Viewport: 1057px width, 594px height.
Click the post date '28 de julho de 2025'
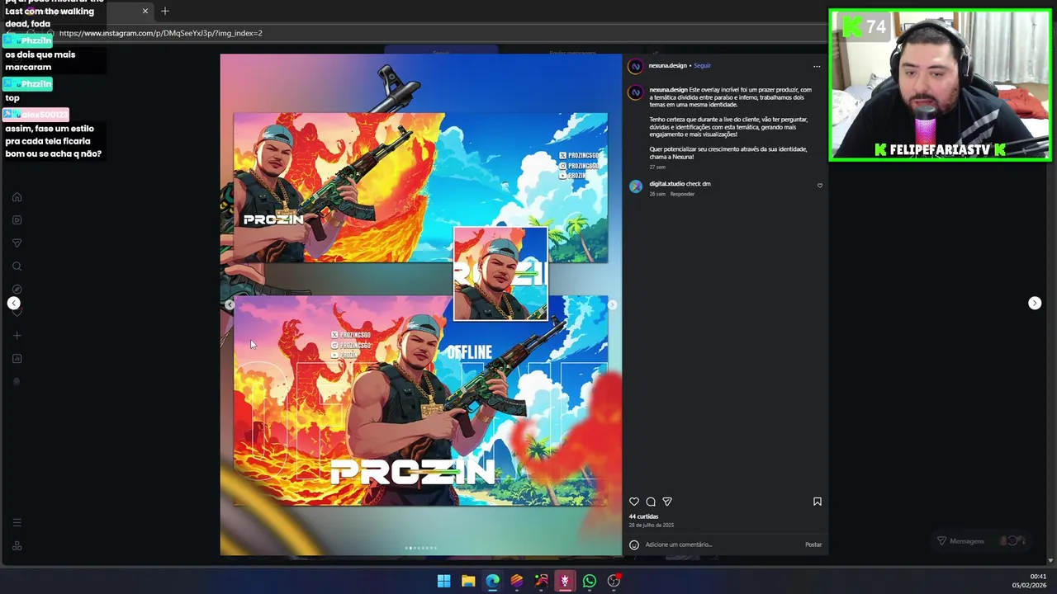click(x=652, y=526)
